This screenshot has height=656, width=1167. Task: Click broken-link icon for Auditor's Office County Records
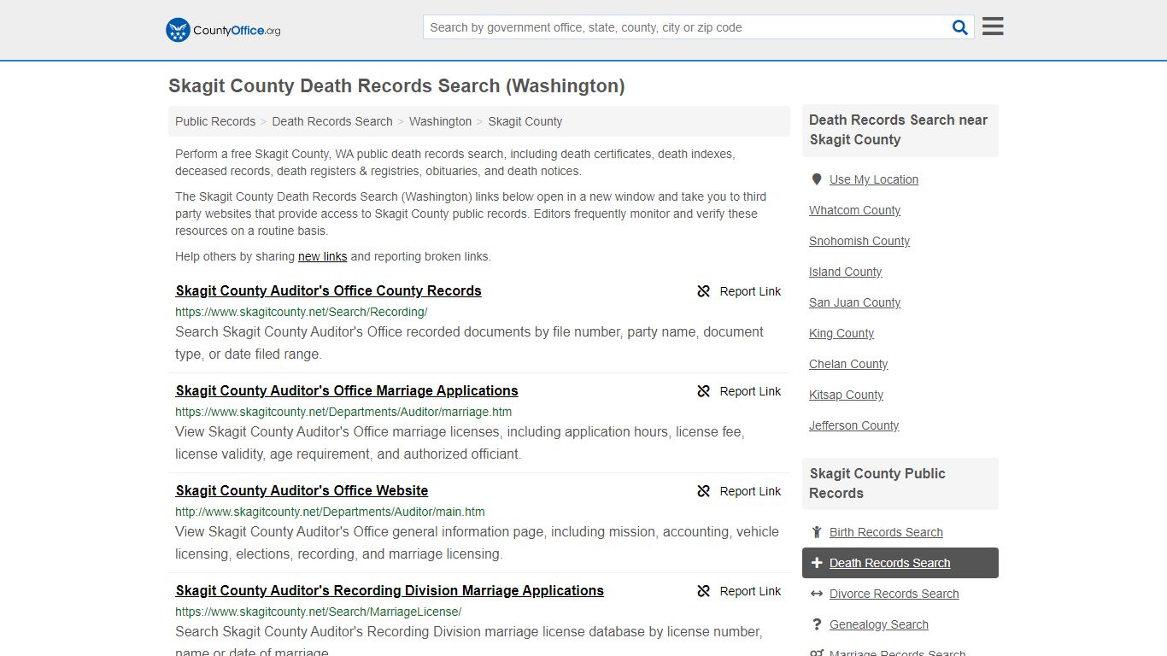click(x=704, y=291)
